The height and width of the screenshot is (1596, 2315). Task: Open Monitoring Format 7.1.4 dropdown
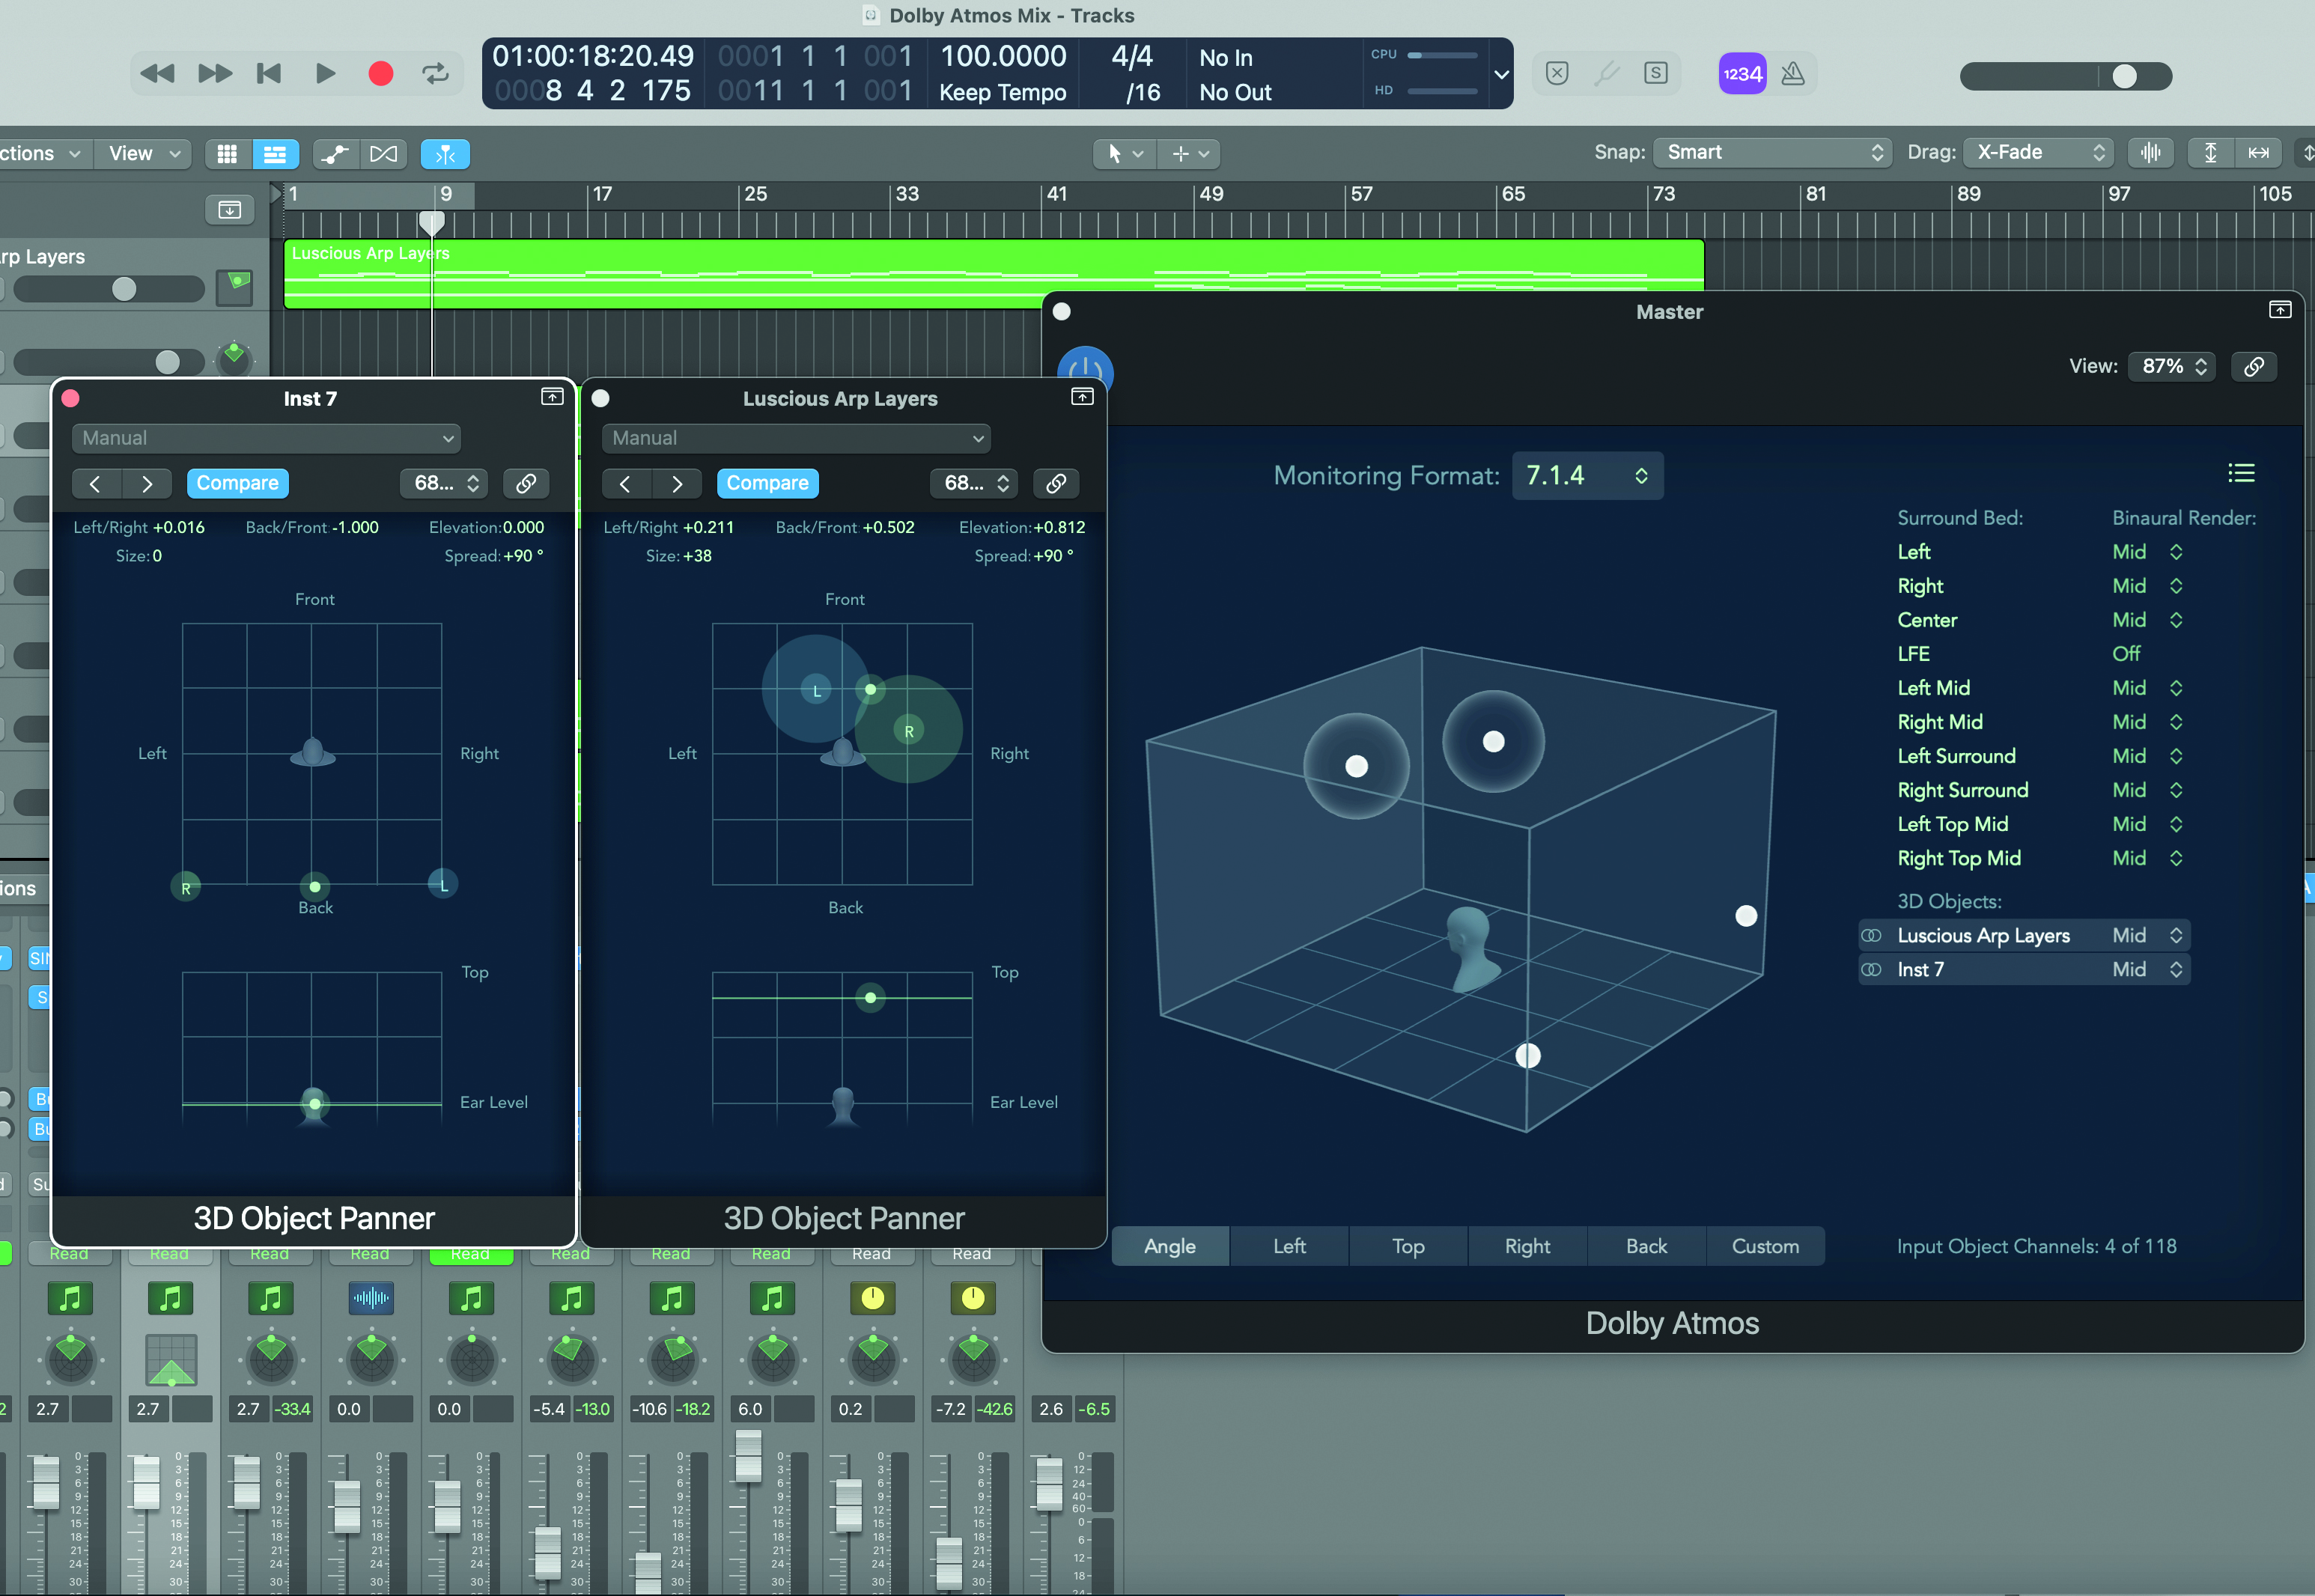coord(1587,475)
